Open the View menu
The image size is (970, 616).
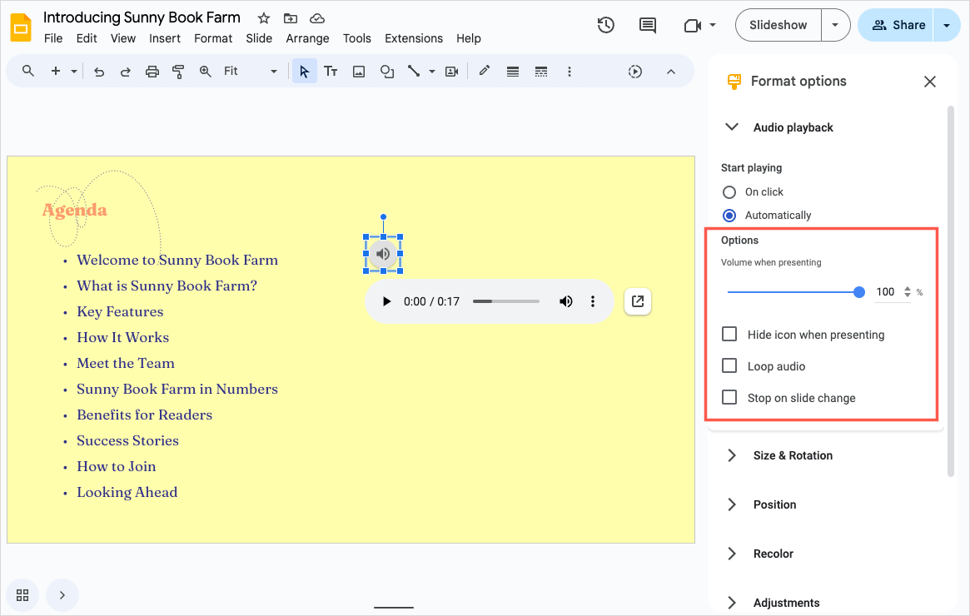click(123, 38)
